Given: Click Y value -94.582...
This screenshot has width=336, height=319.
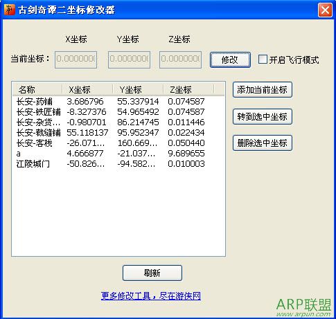Looking at the screenshot, I should (136, 164).
